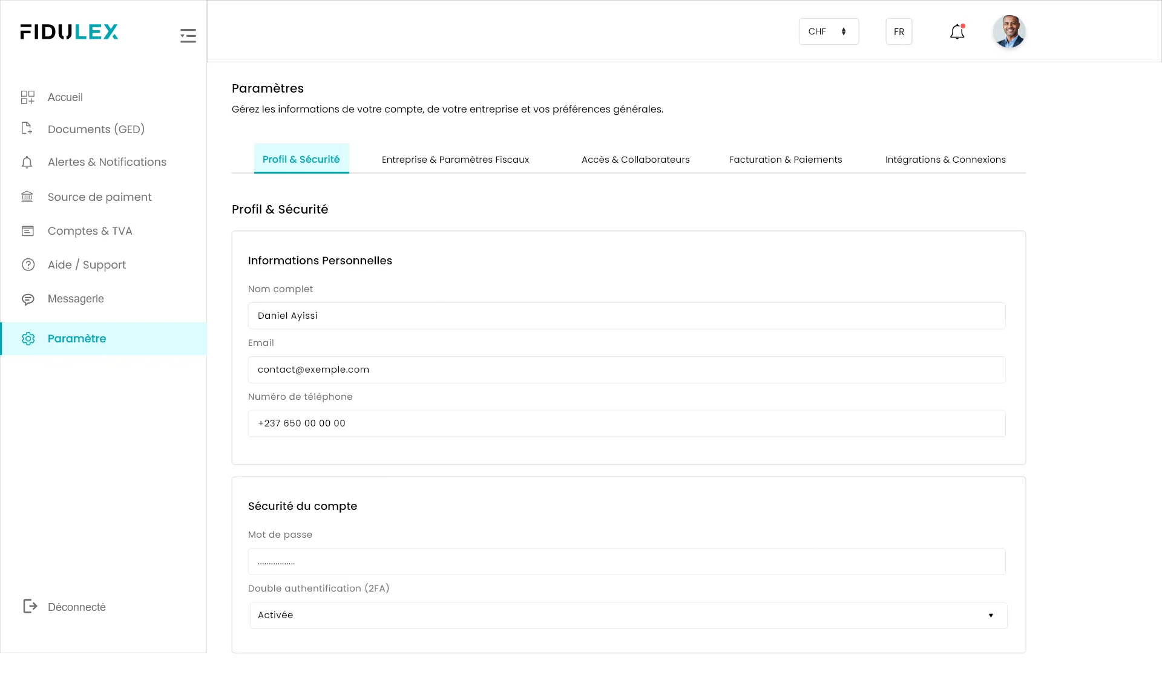Click the Documents (GED) file icon

pos(27,128)
